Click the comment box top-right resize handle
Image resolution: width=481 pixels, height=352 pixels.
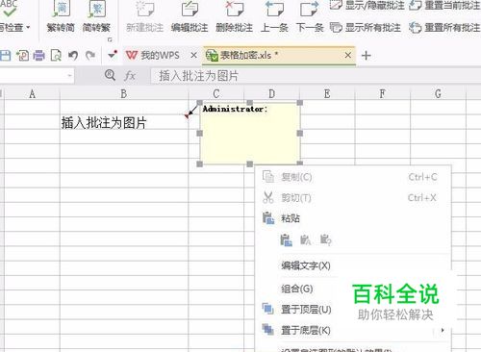300,103
